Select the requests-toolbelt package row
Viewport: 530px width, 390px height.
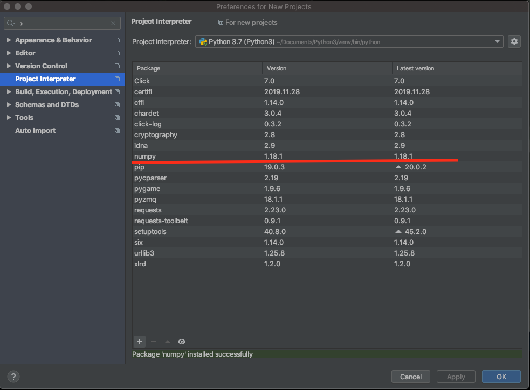click(x=327, y=221)
